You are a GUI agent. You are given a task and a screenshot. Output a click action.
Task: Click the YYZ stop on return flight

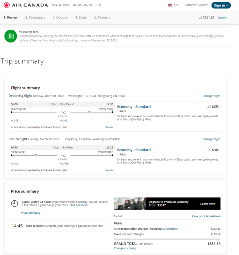coord(63,156)
